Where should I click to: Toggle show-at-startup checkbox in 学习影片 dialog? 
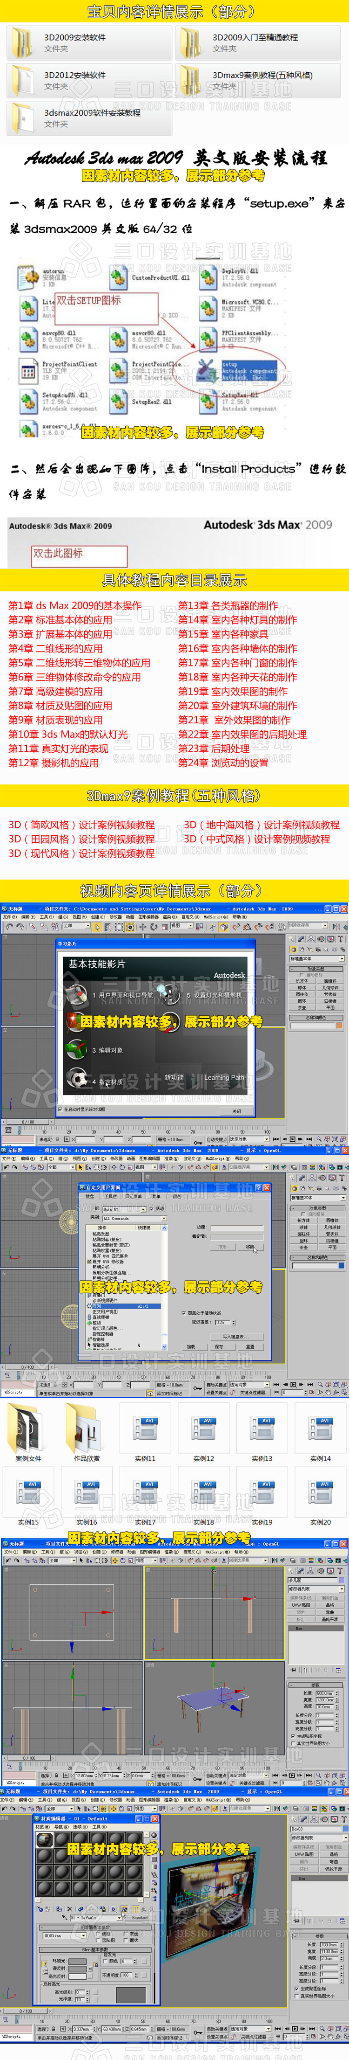(60, 1109)
